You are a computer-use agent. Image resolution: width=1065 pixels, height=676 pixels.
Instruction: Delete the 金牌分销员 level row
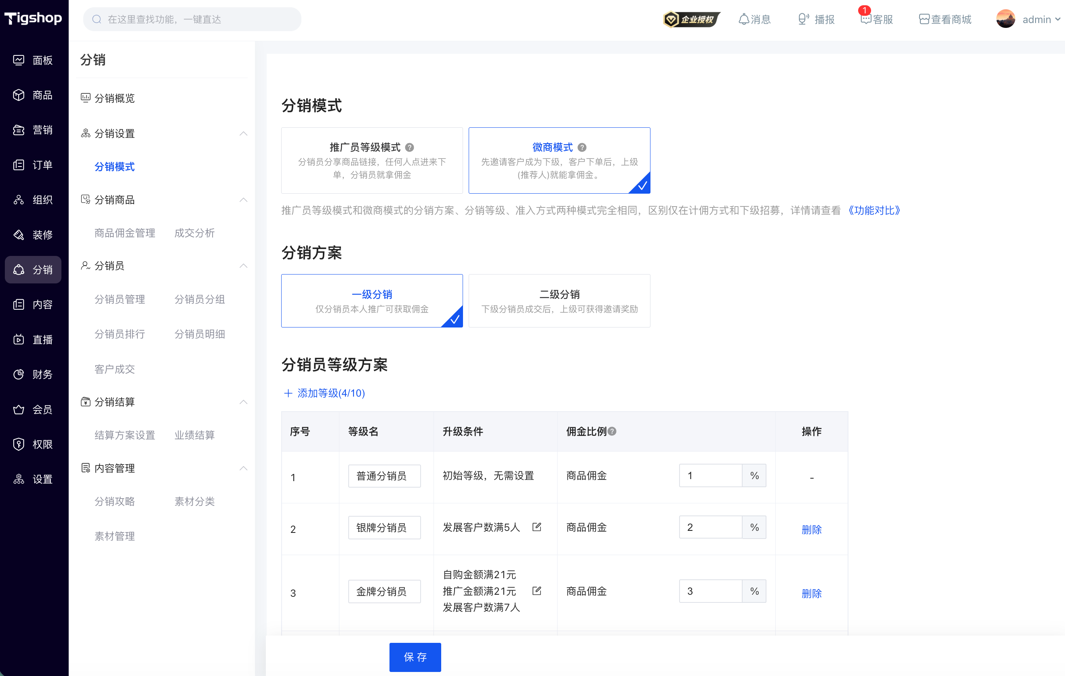(811, 593)
